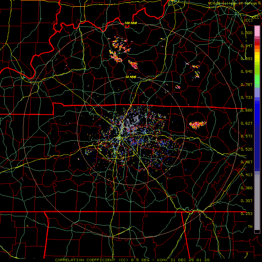Click the 0.680 legend value
The image size is (262, 262).
[247, 110]
